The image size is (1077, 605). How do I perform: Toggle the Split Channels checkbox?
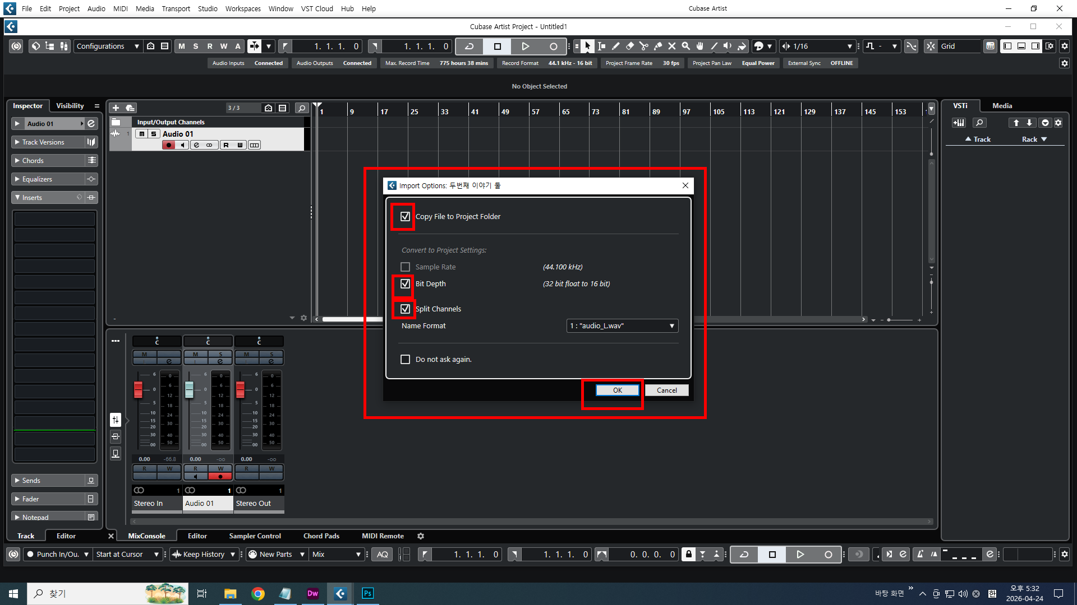(405, 309)
